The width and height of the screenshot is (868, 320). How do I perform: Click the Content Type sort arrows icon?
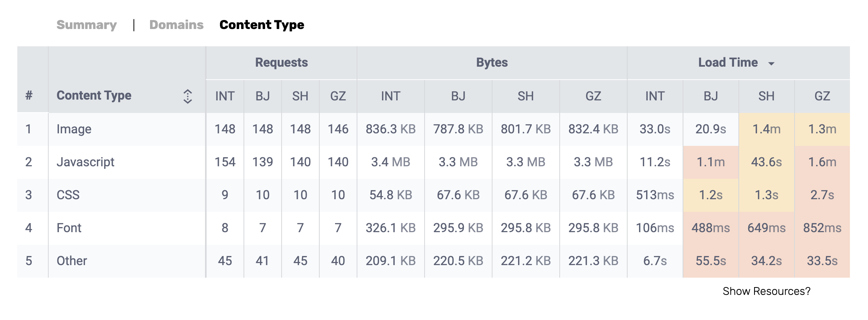pos(188,96)
